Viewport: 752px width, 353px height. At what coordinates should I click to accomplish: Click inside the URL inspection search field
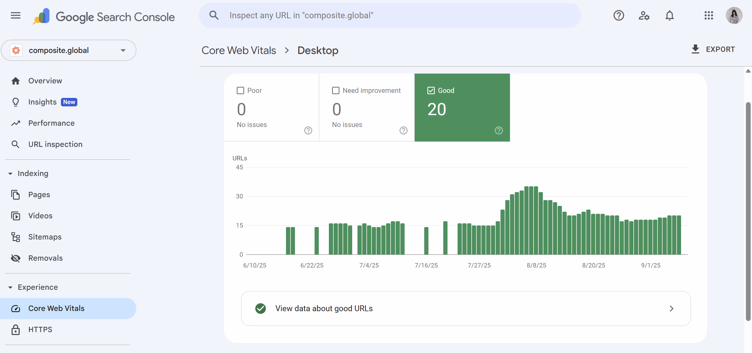click(350, 15)
